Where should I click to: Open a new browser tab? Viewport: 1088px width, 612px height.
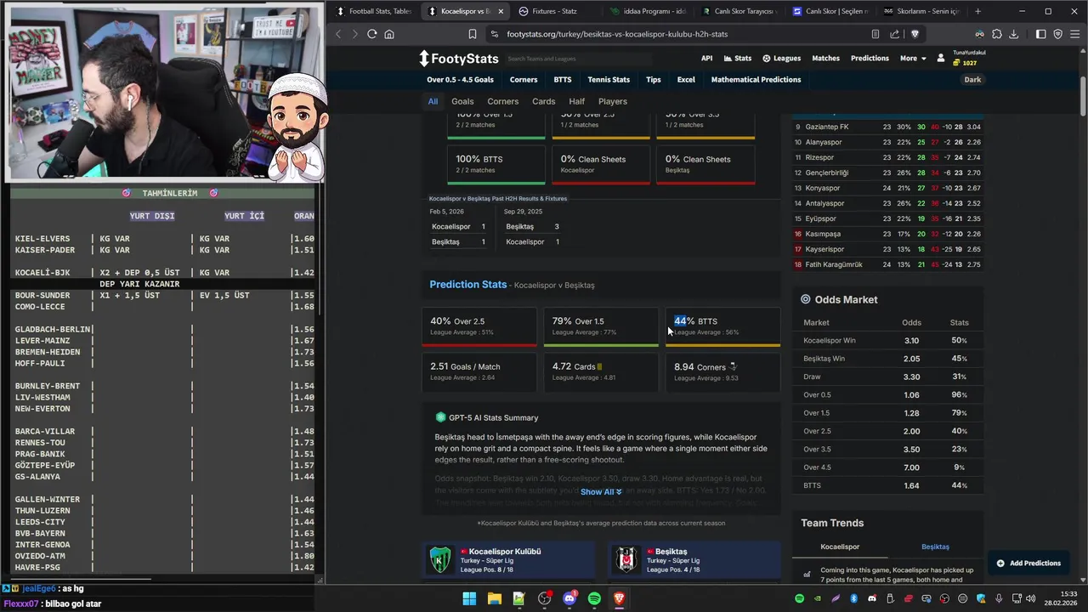(x=977, y=11)
